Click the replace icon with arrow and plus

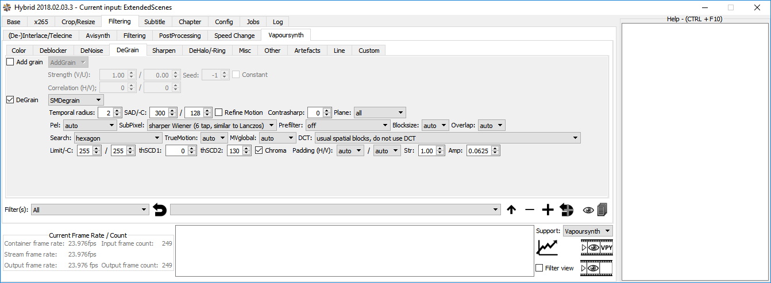coord(566,210)
